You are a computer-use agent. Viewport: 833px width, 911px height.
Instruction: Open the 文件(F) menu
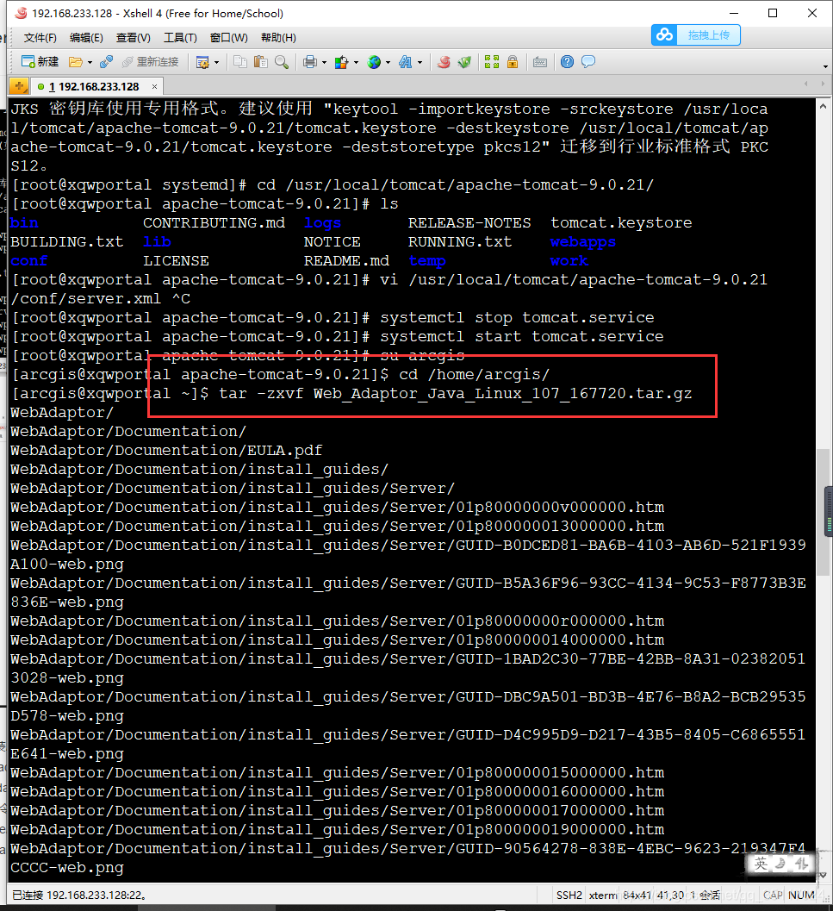click(x=40, y=38)
